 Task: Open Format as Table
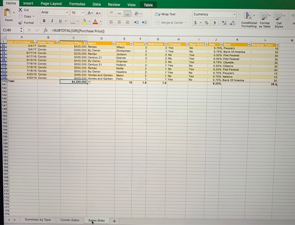(265, 20)
